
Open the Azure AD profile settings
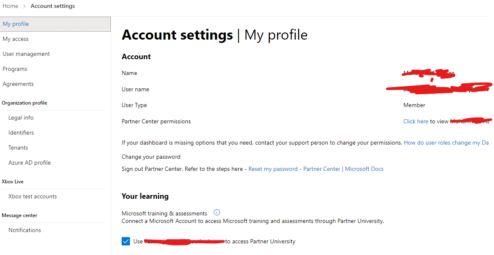[x=29, y=162]
